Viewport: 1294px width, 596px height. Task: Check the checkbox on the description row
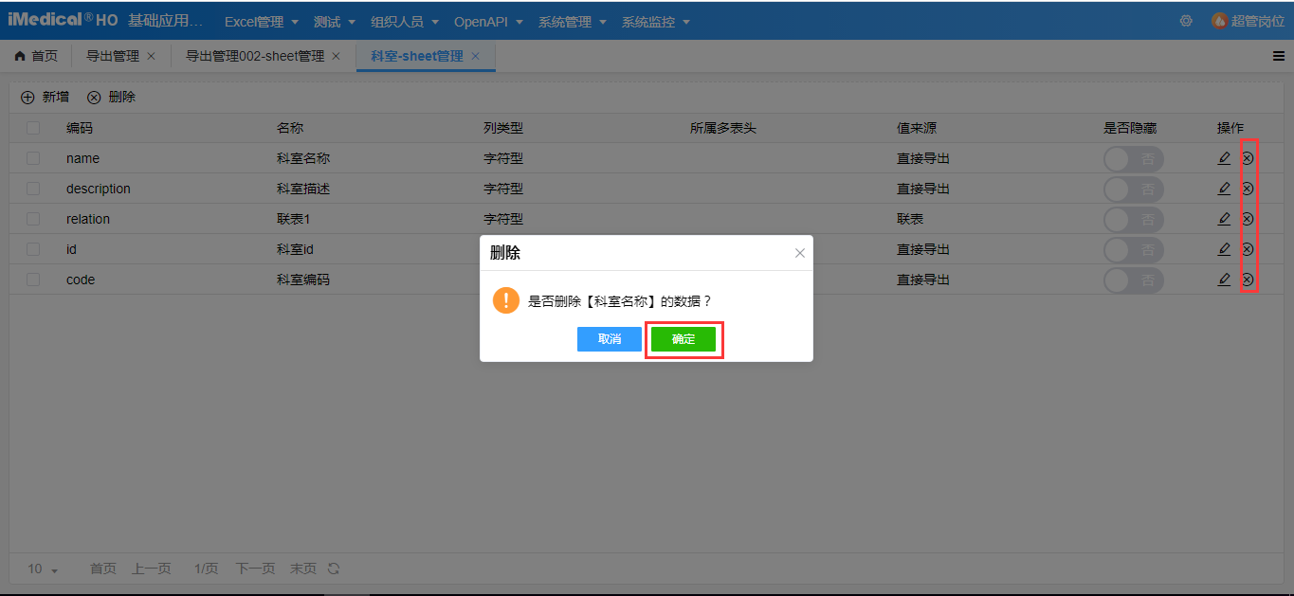[32, 189]
